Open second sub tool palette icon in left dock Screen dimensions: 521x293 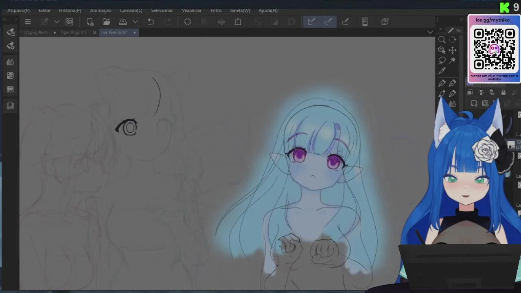11,46
